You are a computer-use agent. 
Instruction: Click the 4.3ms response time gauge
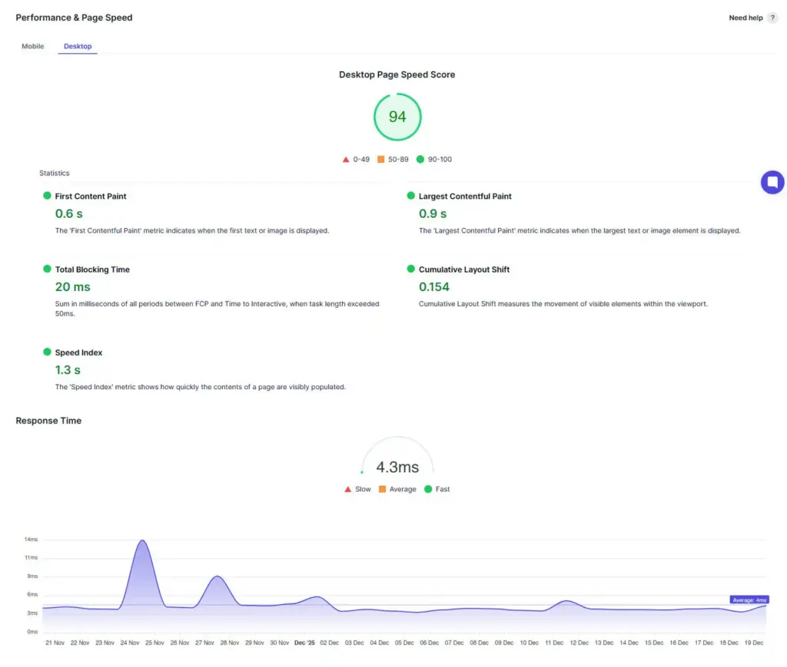(x=397, y=467)
